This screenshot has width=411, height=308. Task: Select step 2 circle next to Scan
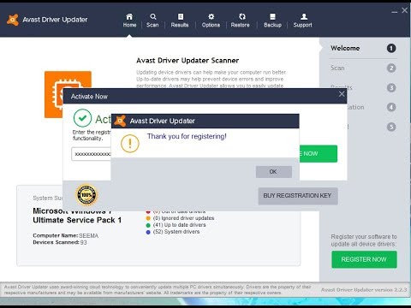coord(391,68)
